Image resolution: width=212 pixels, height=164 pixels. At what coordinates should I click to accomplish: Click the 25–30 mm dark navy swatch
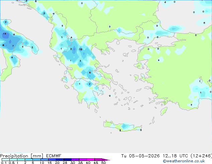click(67, 160)
